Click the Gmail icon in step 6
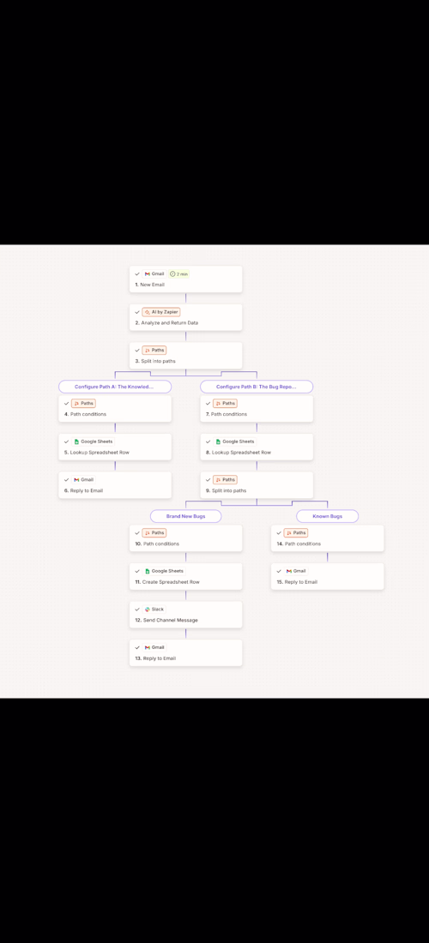The height and width of the screenshot is (943, 429). (x=76, y=480)
